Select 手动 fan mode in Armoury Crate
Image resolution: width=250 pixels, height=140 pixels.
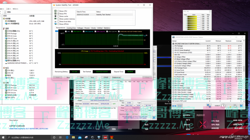(130, 129)
